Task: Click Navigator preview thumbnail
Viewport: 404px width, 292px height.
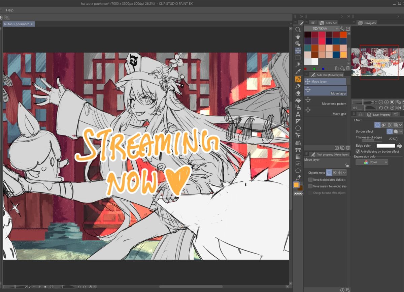Action: (377, 62)
